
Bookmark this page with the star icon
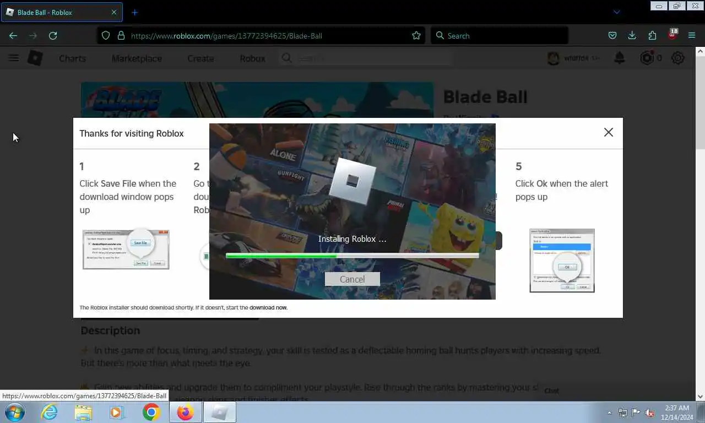click(x=416, y=35)
